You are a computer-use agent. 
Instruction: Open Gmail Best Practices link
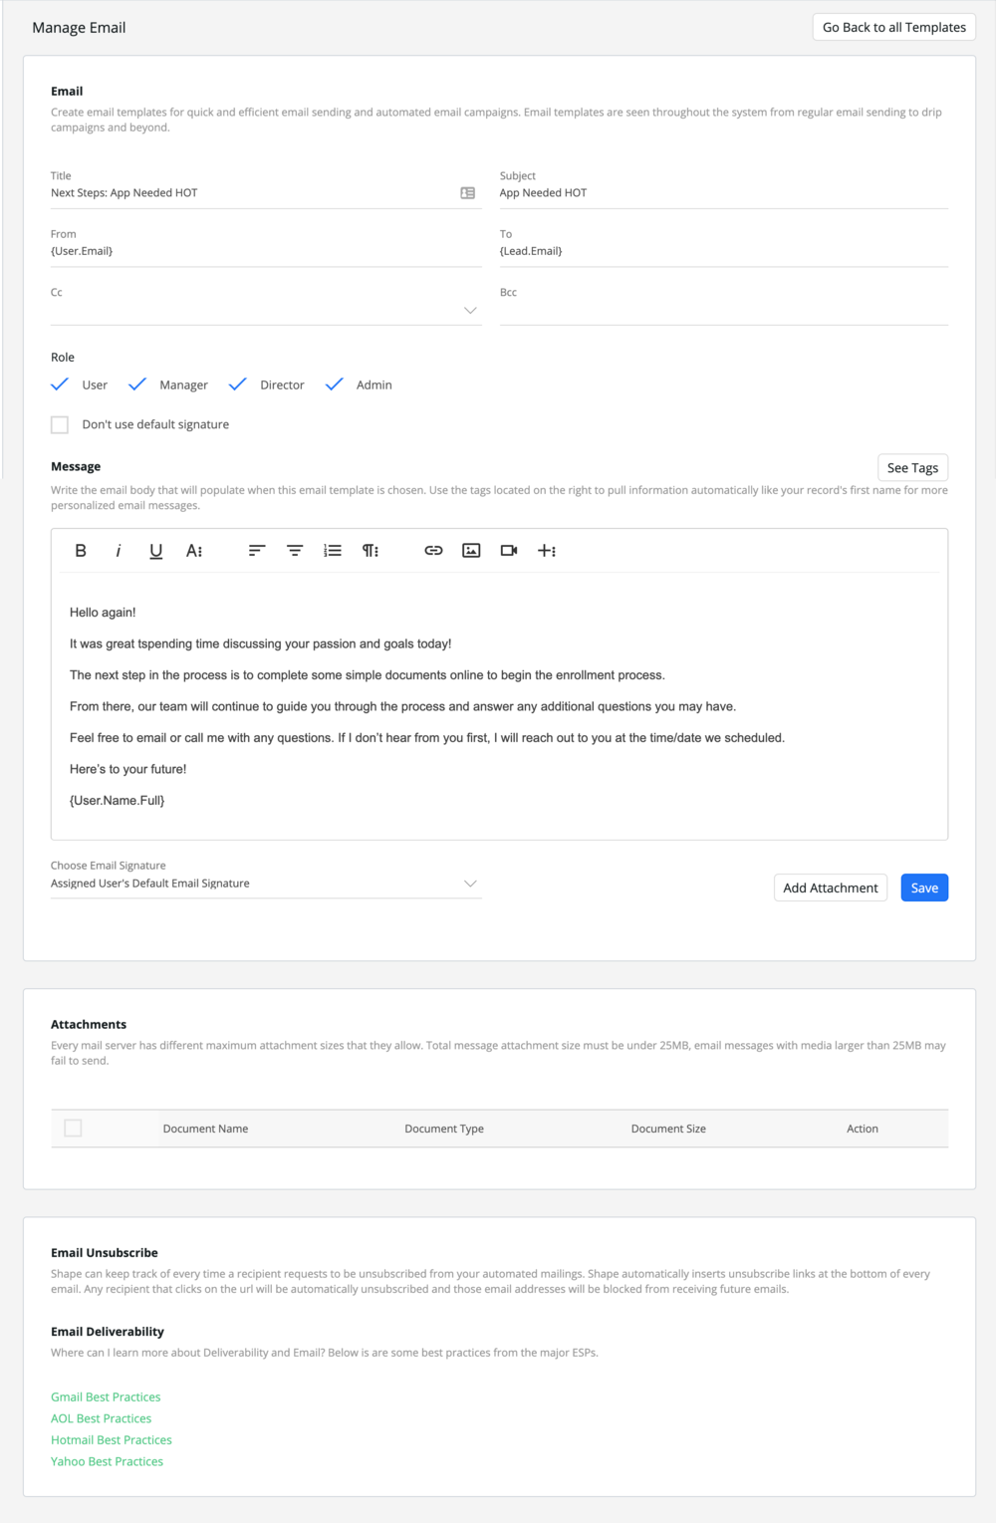[x=106, y=1397]
